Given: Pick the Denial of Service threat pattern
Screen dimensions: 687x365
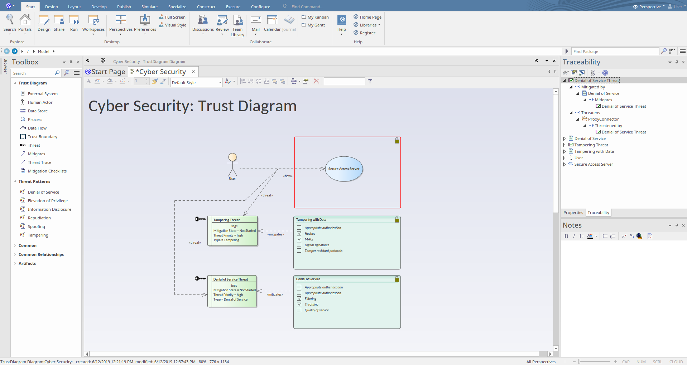Looking at the screenshot, I should click(43, 192).
